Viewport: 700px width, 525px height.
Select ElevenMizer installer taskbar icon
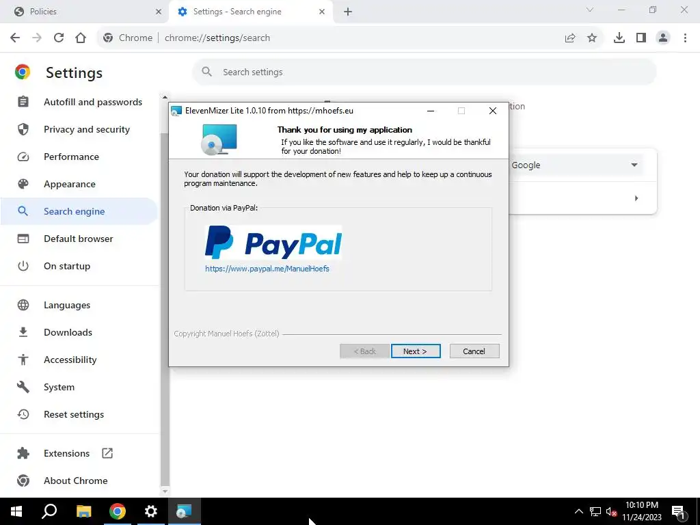coord(185,511)
